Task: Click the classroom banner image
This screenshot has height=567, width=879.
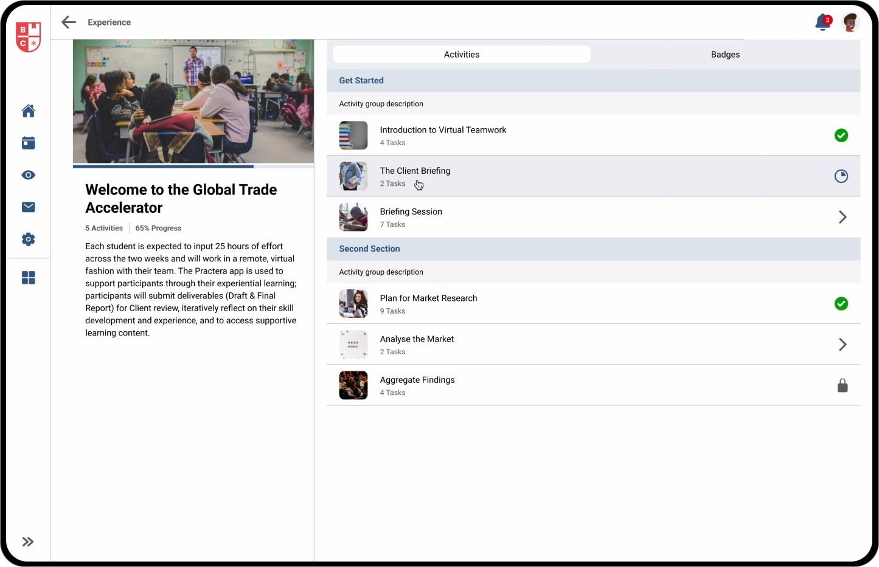Action: [193, 101]
